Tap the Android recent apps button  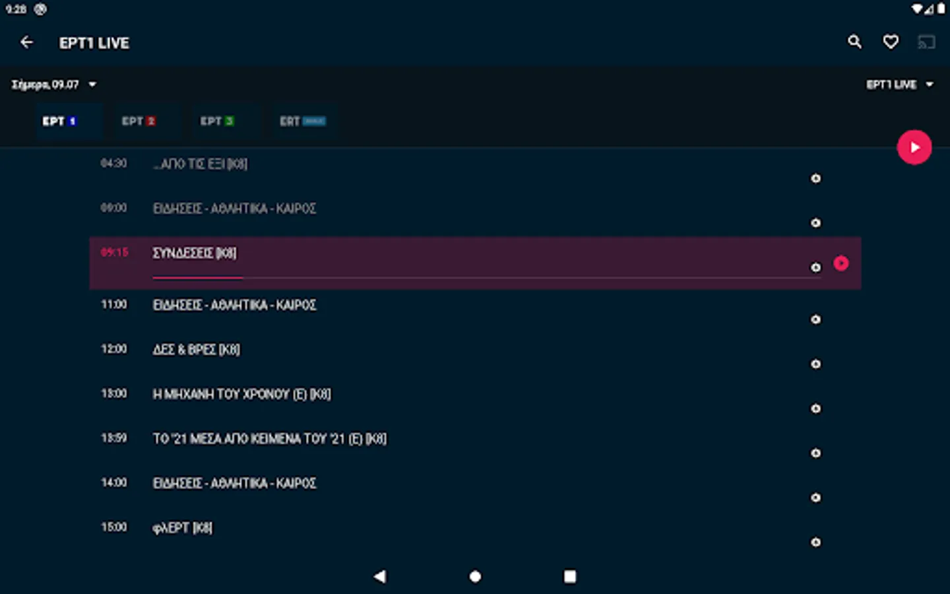coord(570,576)
